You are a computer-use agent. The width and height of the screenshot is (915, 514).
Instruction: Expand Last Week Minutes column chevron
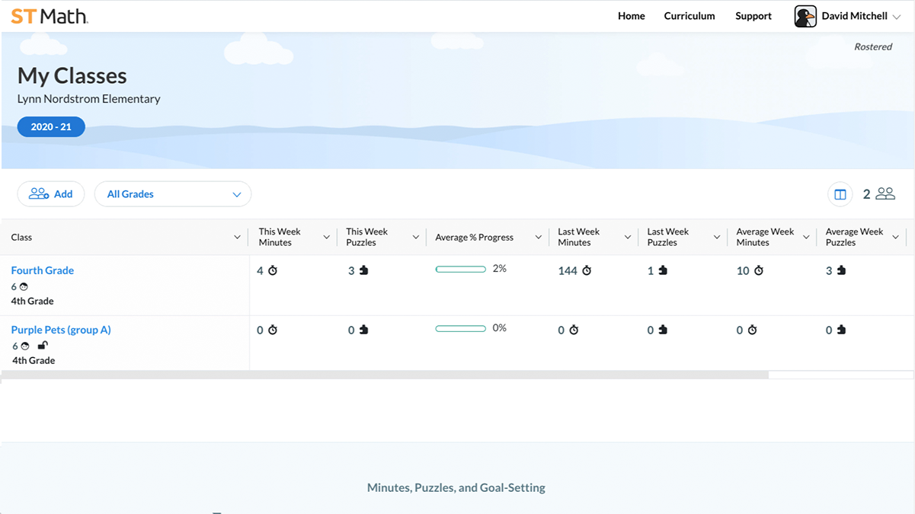click(628, 238)
